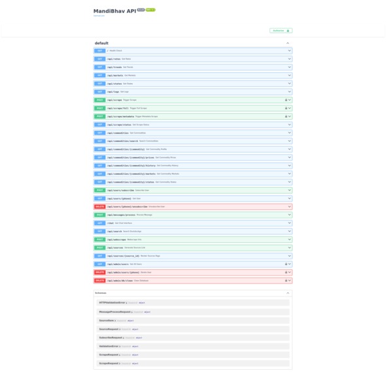386x375 pixels.
Task: Open the openapi.json link below the title
Action: (99, 16)
